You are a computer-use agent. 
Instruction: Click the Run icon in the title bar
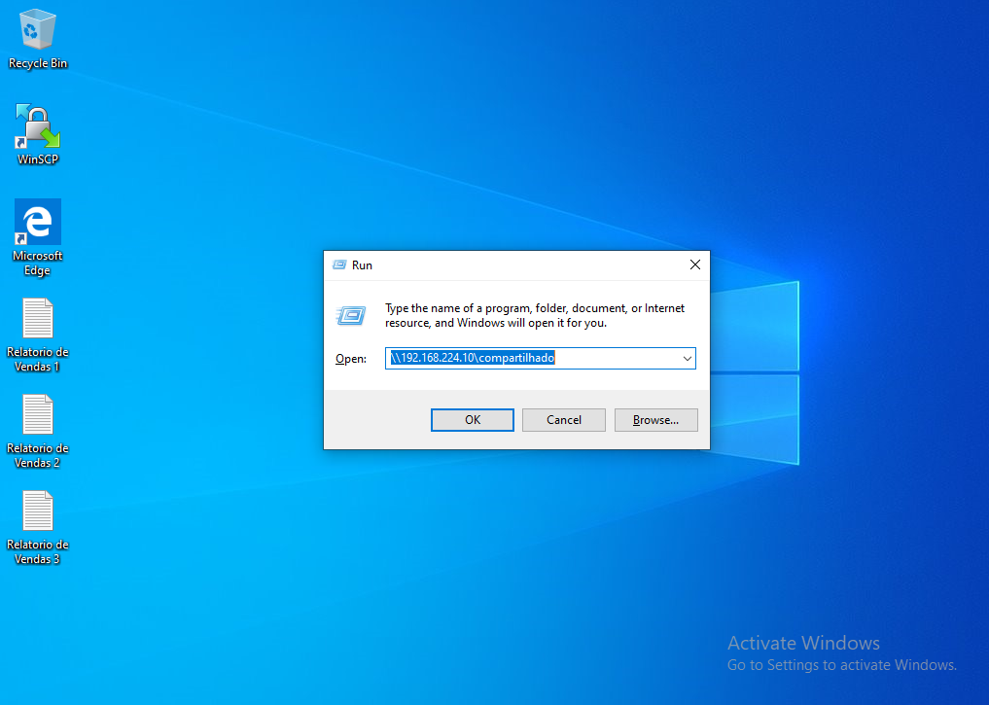340,264
